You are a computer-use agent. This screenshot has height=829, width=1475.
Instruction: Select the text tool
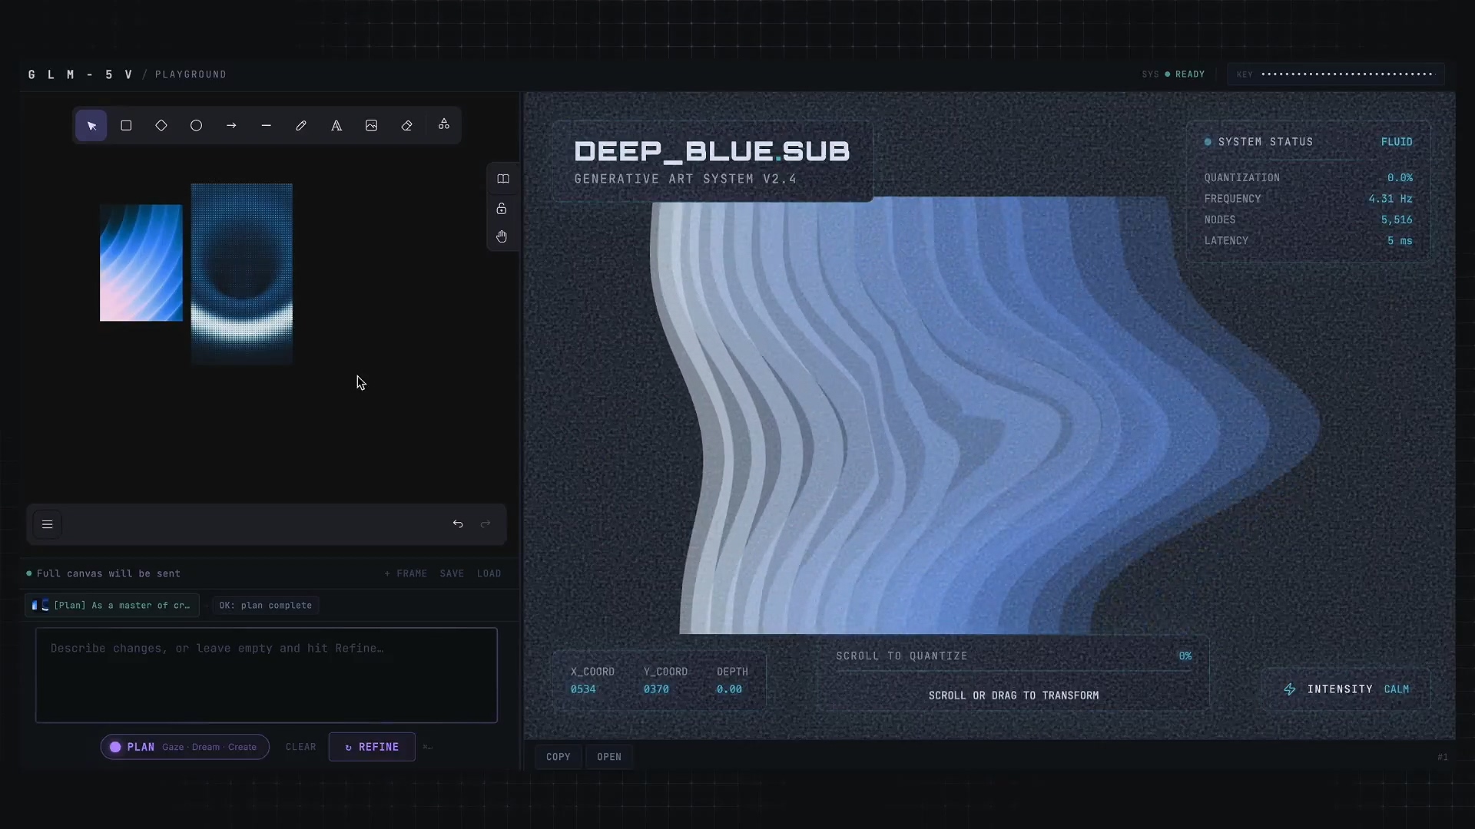click(x=336, y=125)
